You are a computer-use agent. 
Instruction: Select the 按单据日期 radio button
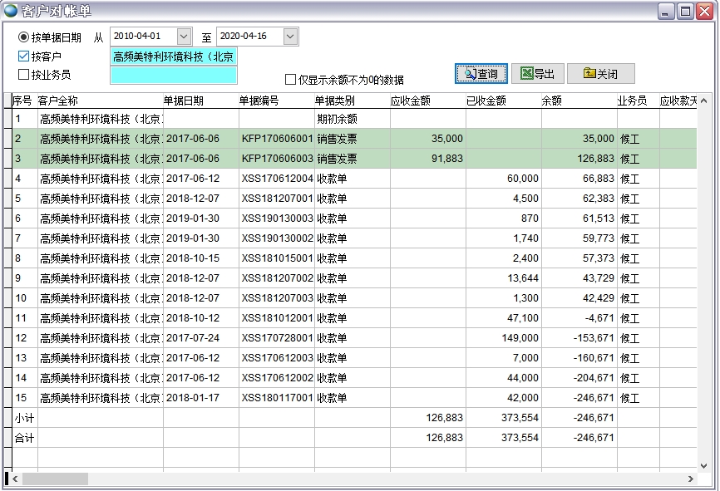[23, 37]
